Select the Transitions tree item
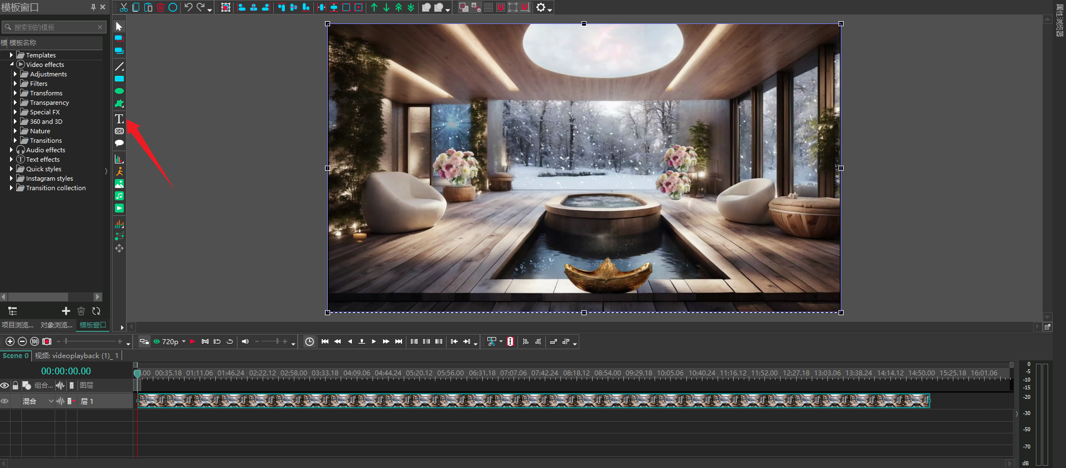 click(46, 141)
